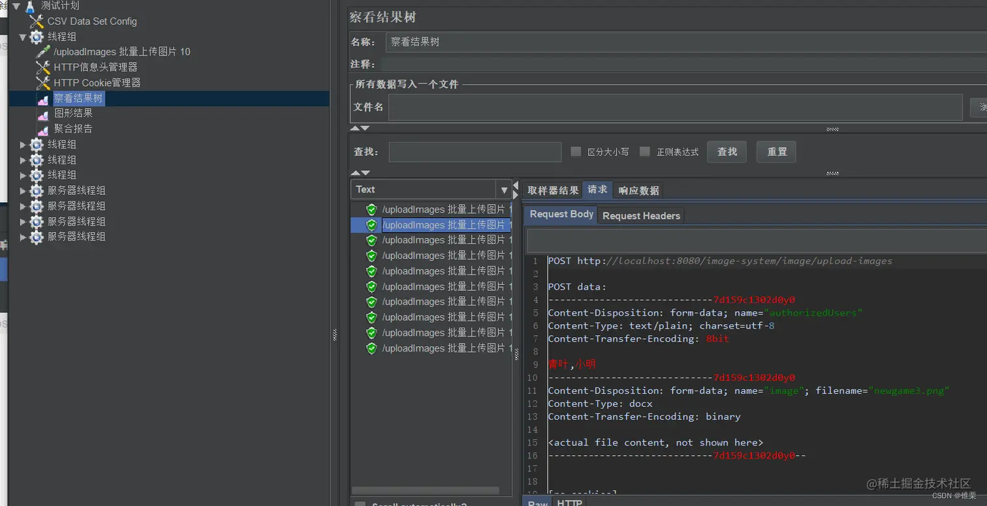This screenshot has height=506, width=987.
Task: Enable the 区分大小写 checkbox
Action: [576, 151]
